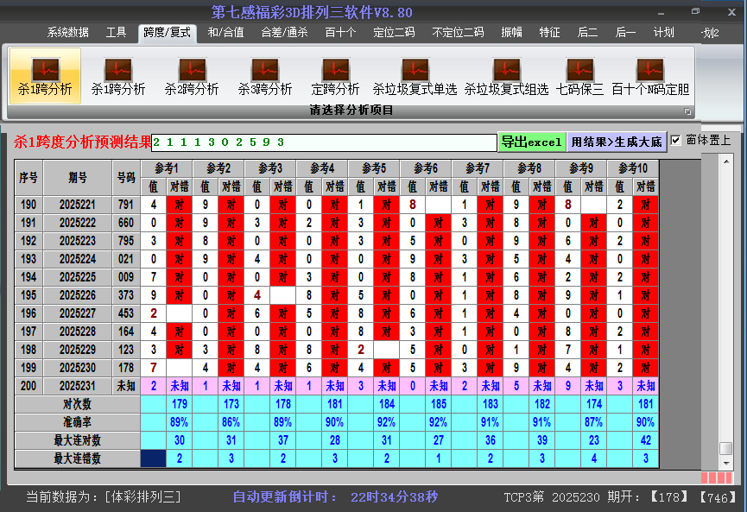Open the 七码保三 tool
This screenshot has width=747, height=512.
click(x=579, y=76)
